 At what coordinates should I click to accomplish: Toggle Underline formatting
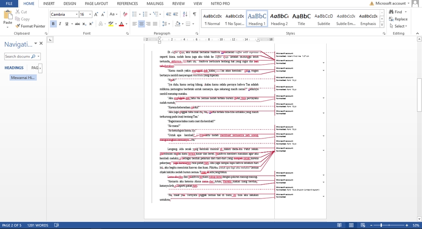[x=67, y=24]
